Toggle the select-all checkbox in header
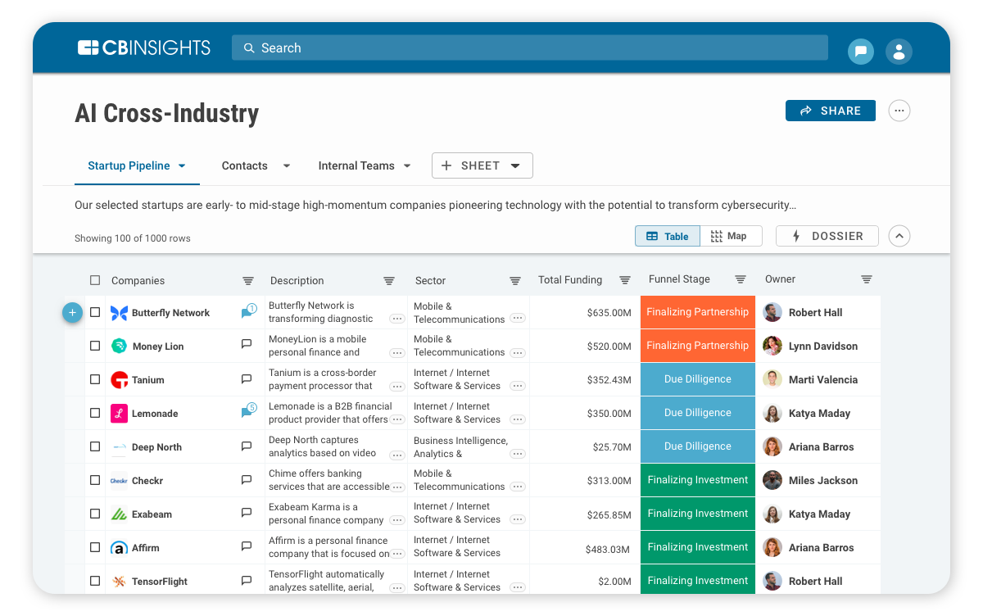Screen dimensions: 983x616 [x=95, y=280]
